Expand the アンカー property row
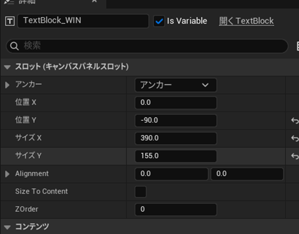Image resolution: width=299 pixels, height=234 pixels. coord(7,85)
